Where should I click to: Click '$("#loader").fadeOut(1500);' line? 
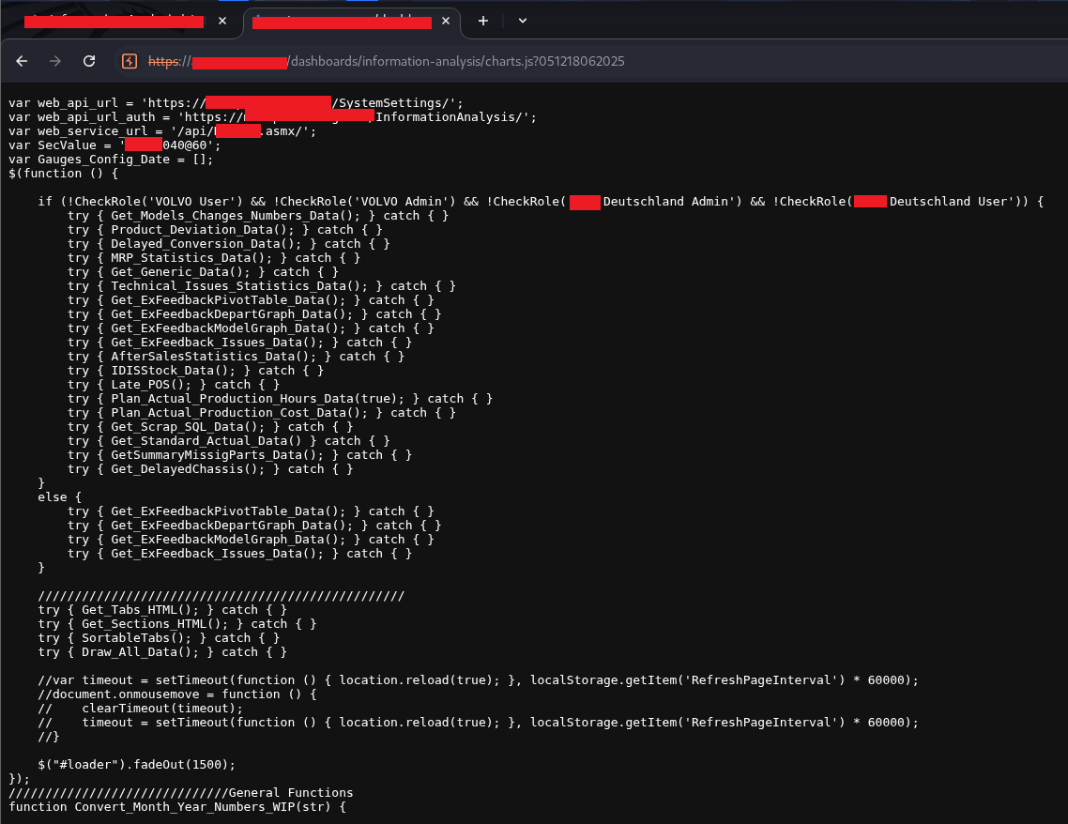136,765
